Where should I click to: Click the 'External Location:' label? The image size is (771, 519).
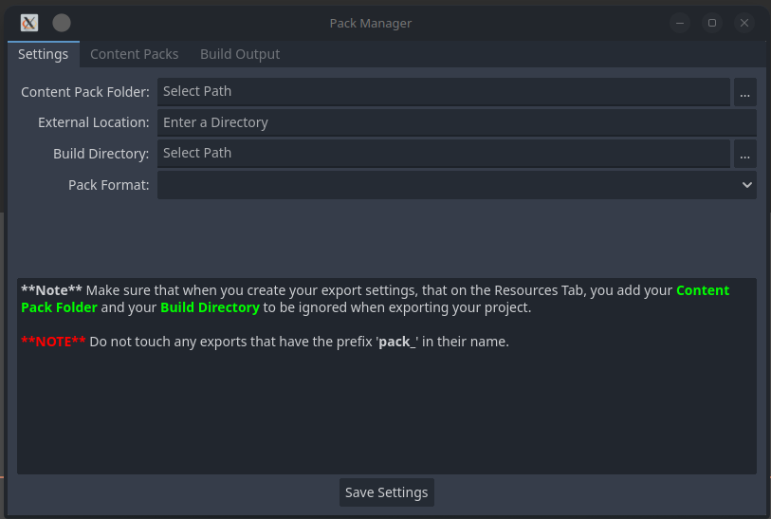tap(94, 122)
